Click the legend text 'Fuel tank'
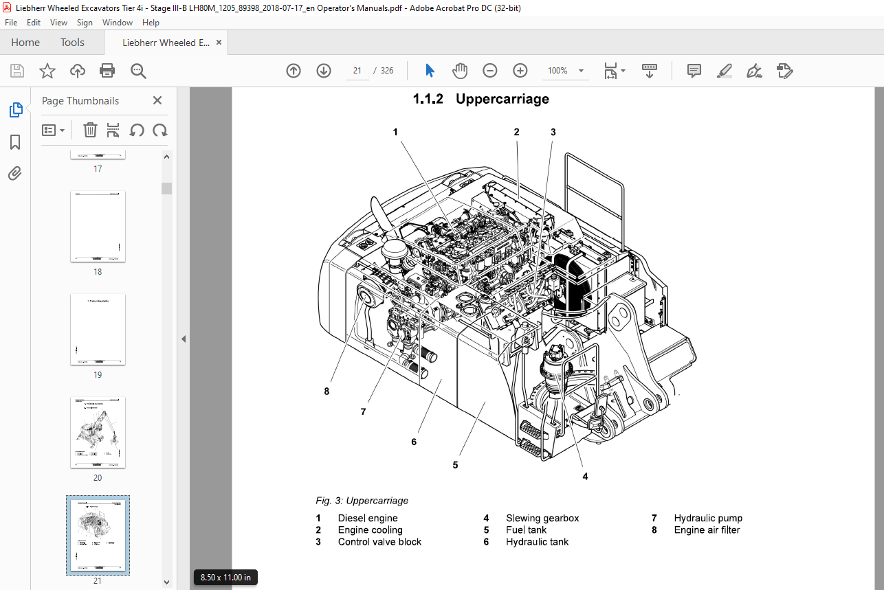Image resolution: width=884 pixels, height=590 pixels. click(527, 530)
